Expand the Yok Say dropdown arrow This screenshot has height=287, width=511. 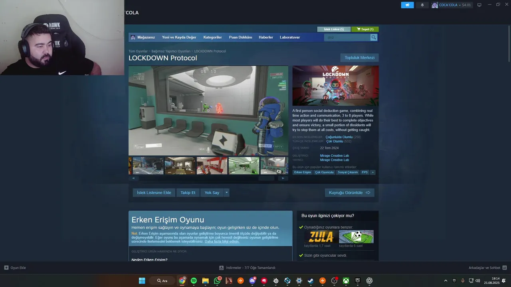coord(226,193)
